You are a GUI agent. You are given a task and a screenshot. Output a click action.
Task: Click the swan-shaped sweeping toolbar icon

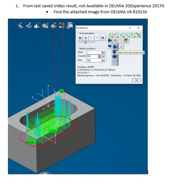point(29,25)
